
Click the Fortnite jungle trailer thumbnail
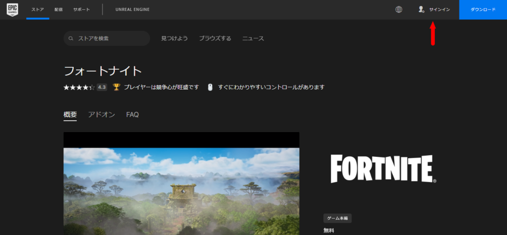pyautogui.click(x=181, y=184)
